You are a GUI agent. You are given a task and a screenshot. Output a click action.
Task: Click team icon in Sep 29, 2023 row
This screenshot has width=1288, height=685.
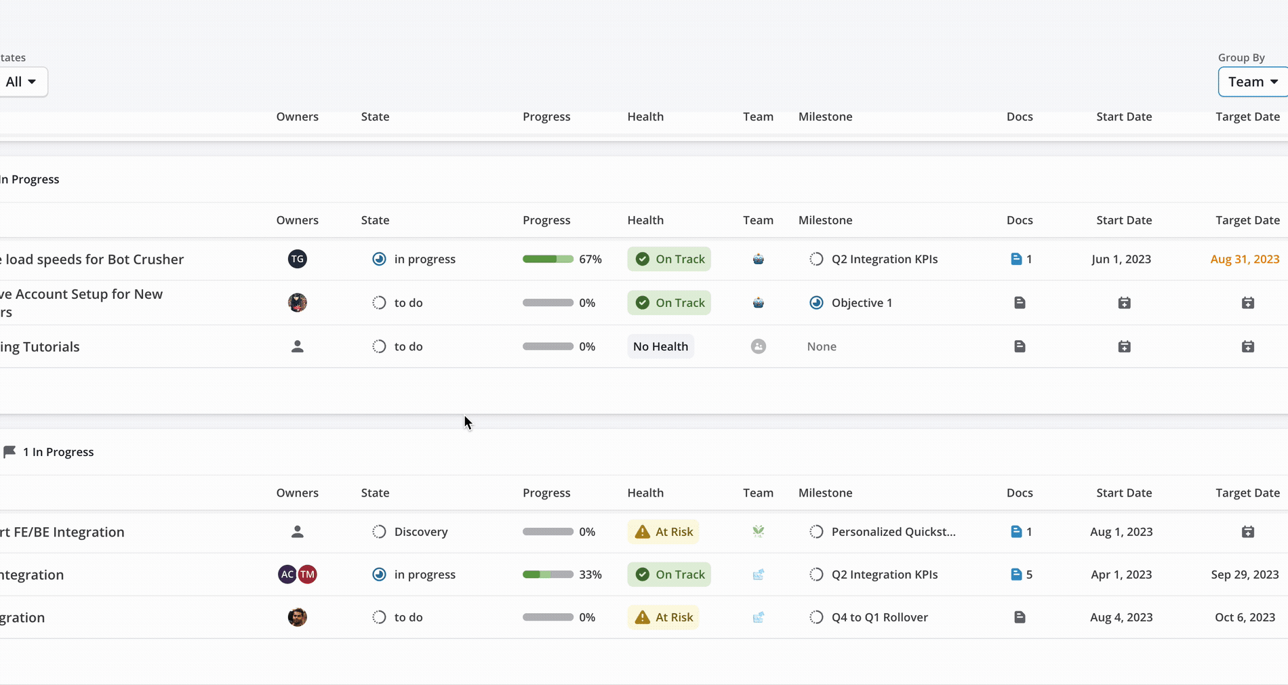click(x=759, y=575)
